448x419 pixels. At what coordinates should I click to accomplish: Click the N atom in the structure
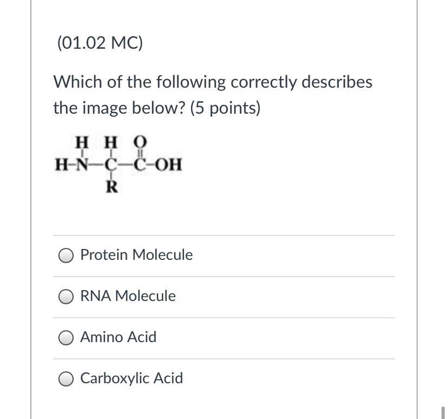coord(82,164)
